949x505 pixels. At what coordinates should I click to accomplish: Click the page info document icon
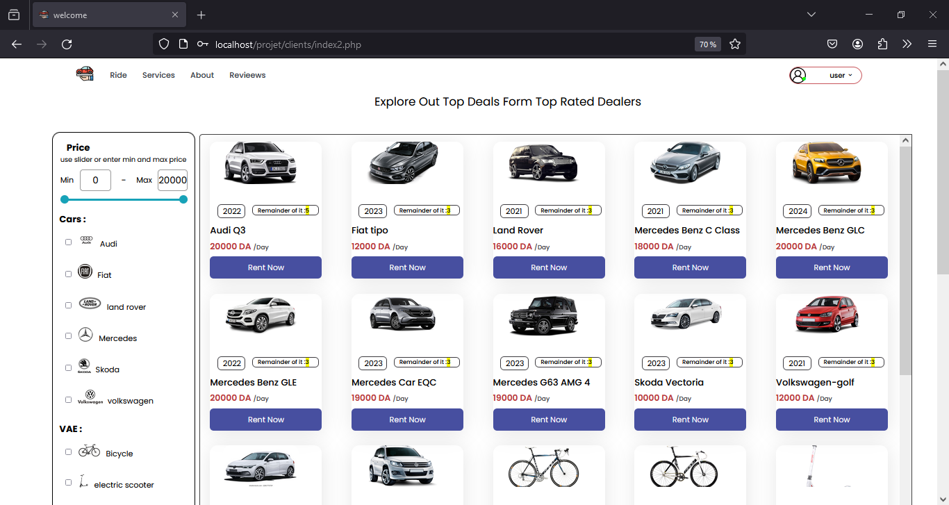183,44
